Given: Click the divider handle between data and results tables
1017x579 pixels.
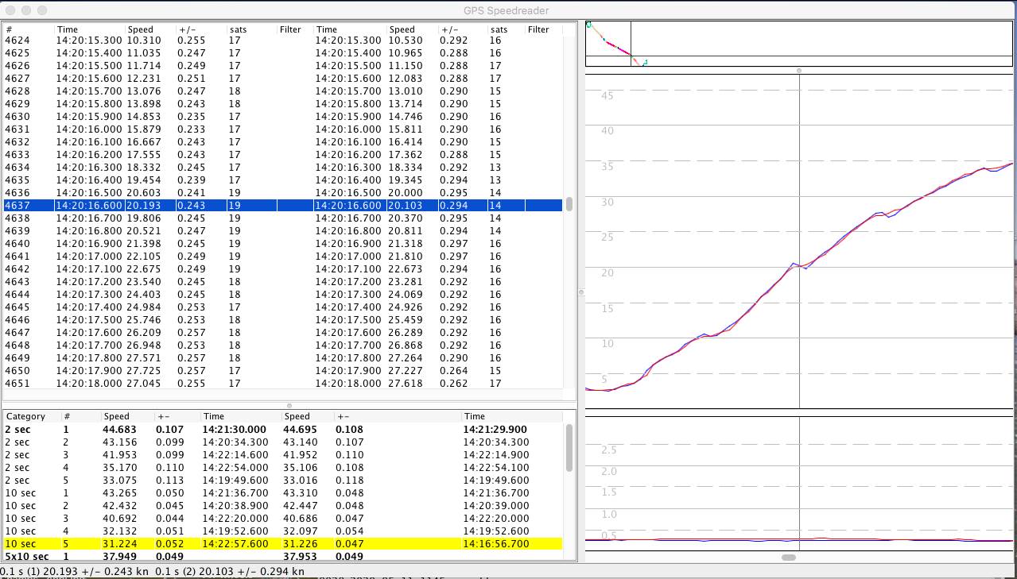Looking at the screenshot, I should [x=289, y=406].
